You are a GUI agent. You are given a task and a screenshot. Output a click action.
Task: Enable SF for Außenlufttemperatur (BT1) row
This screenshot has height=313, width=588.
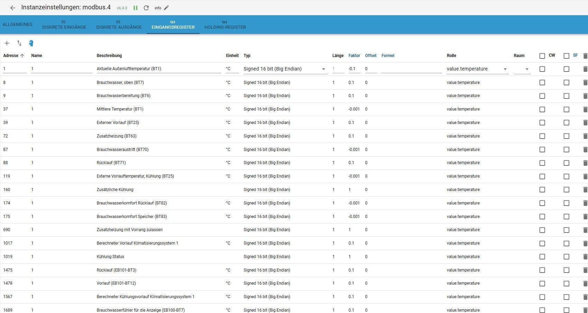click(x=566, y=69)
